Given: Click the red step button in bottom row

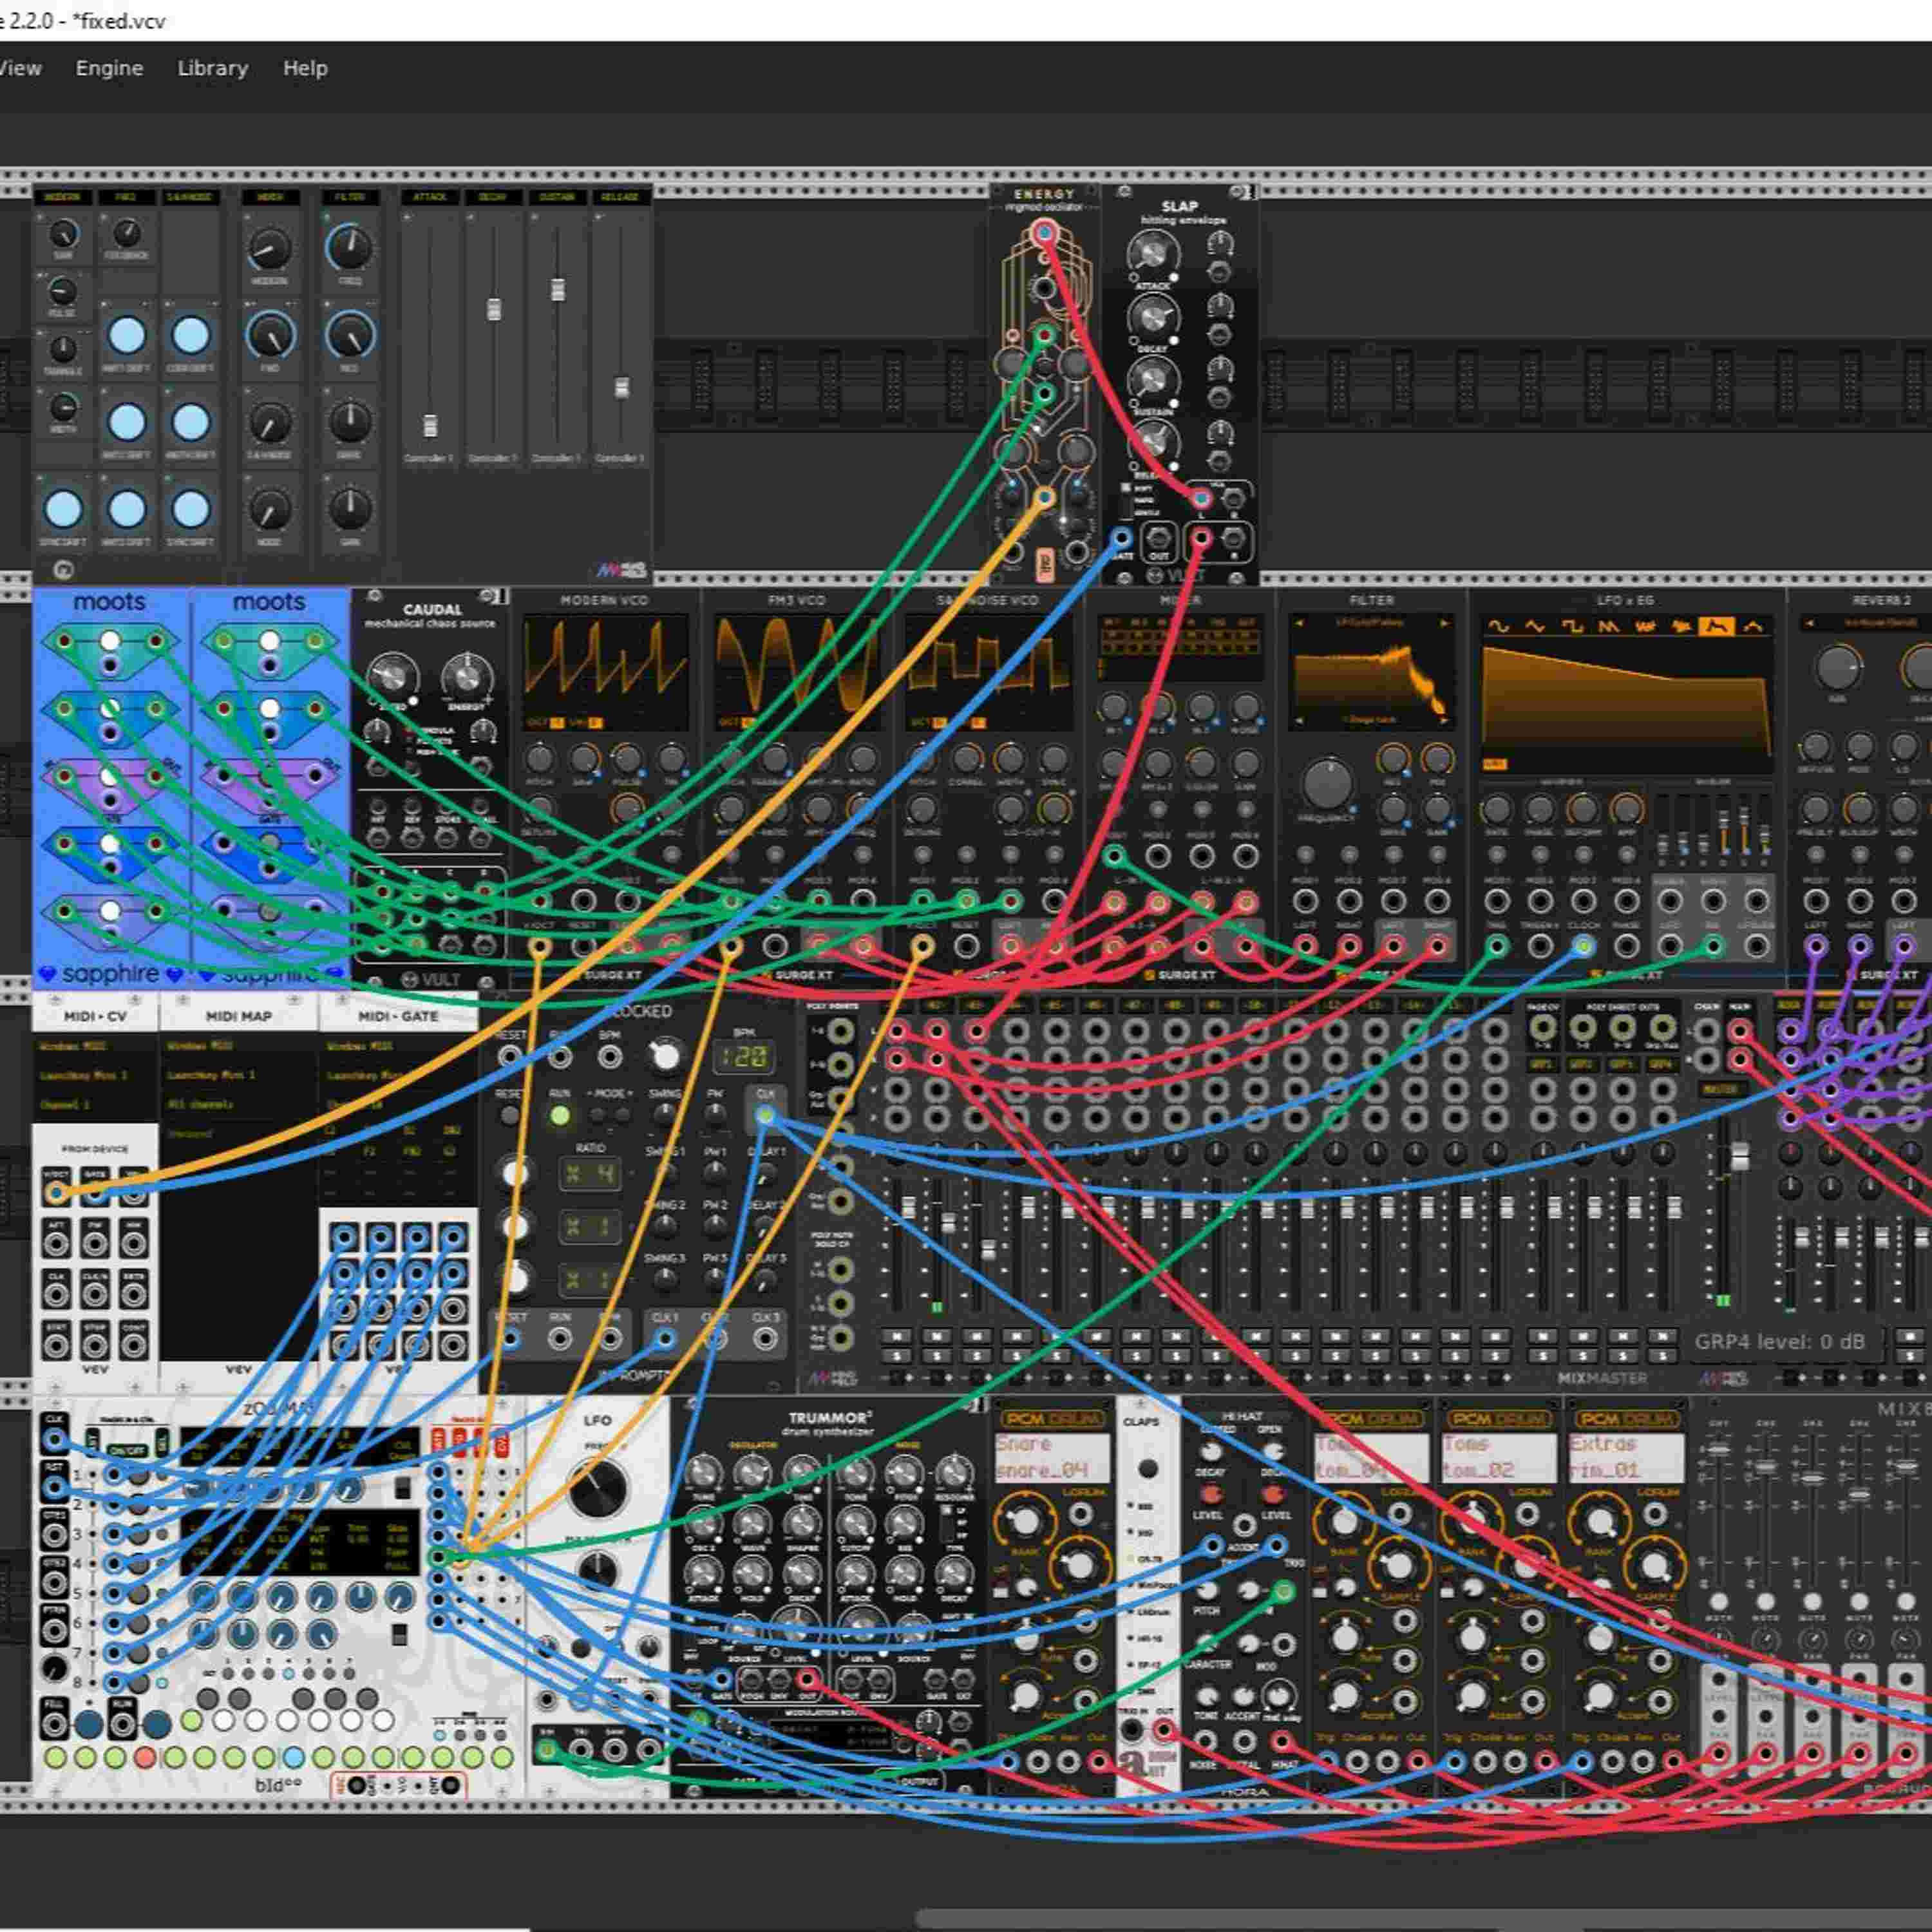Looking at the screenshot, I should [145, 1756].
